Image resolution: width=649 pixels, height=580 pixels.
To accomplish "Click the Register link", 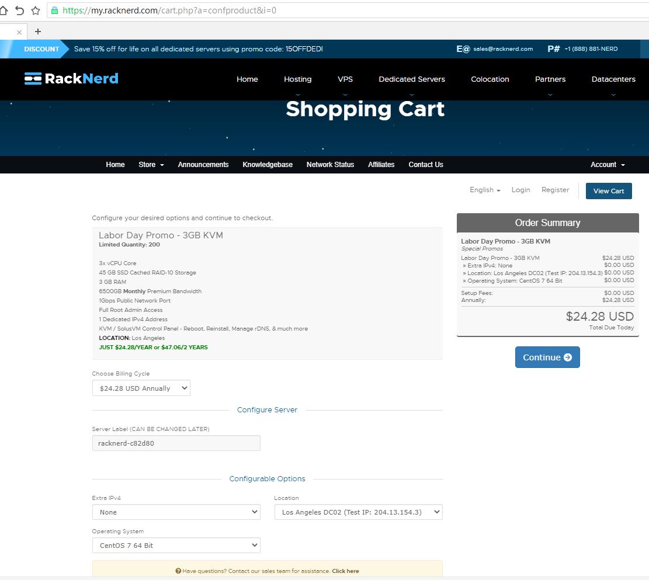I will pos(555,190).
